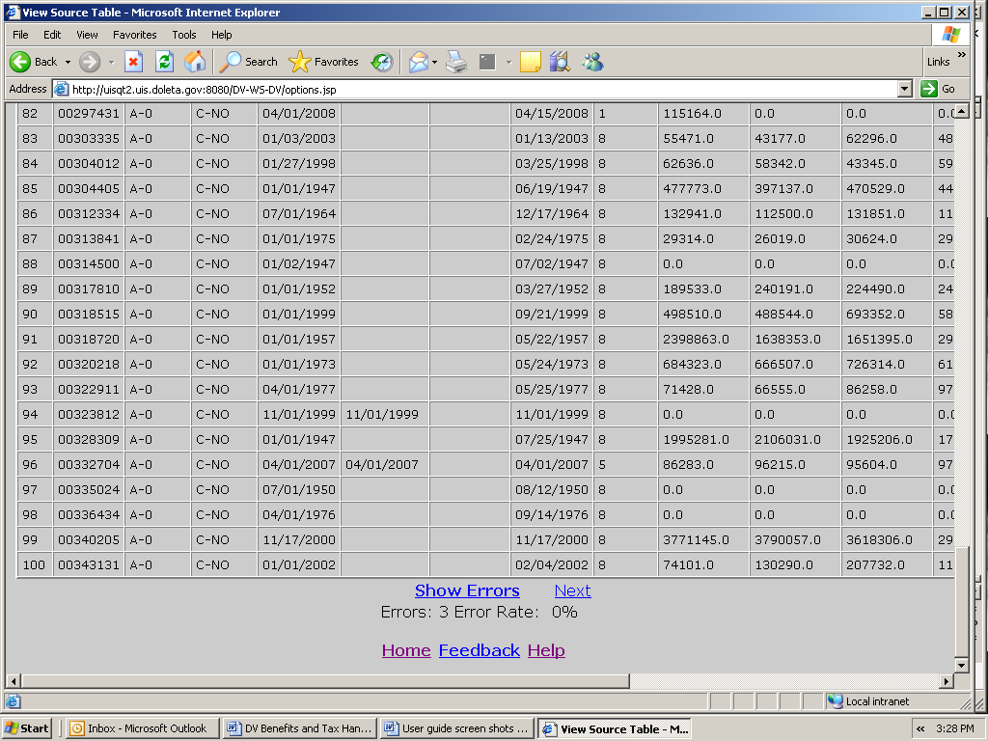
Task: Click the Print toolbar icon
Action: point(456,62)
